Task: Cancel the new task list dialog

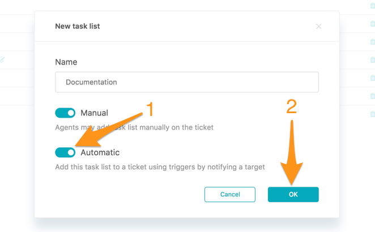Action: [x=230, y=195]
